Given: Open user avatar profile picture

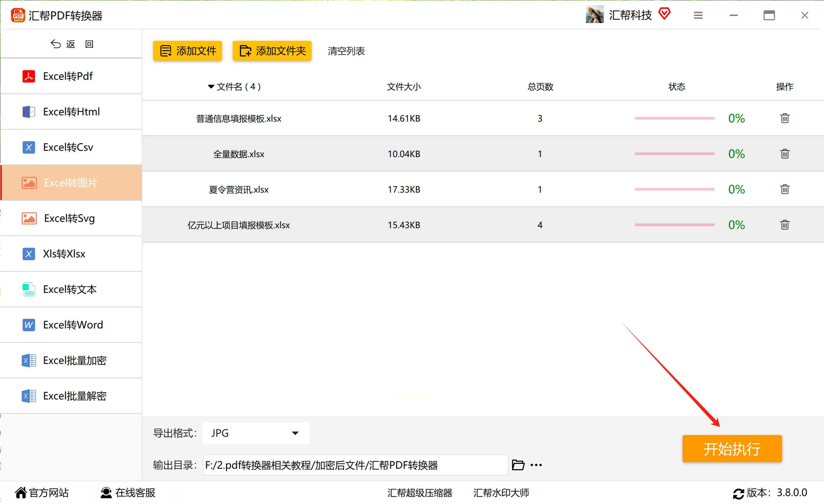Looking at the screenshot, I should click(594, 15).
